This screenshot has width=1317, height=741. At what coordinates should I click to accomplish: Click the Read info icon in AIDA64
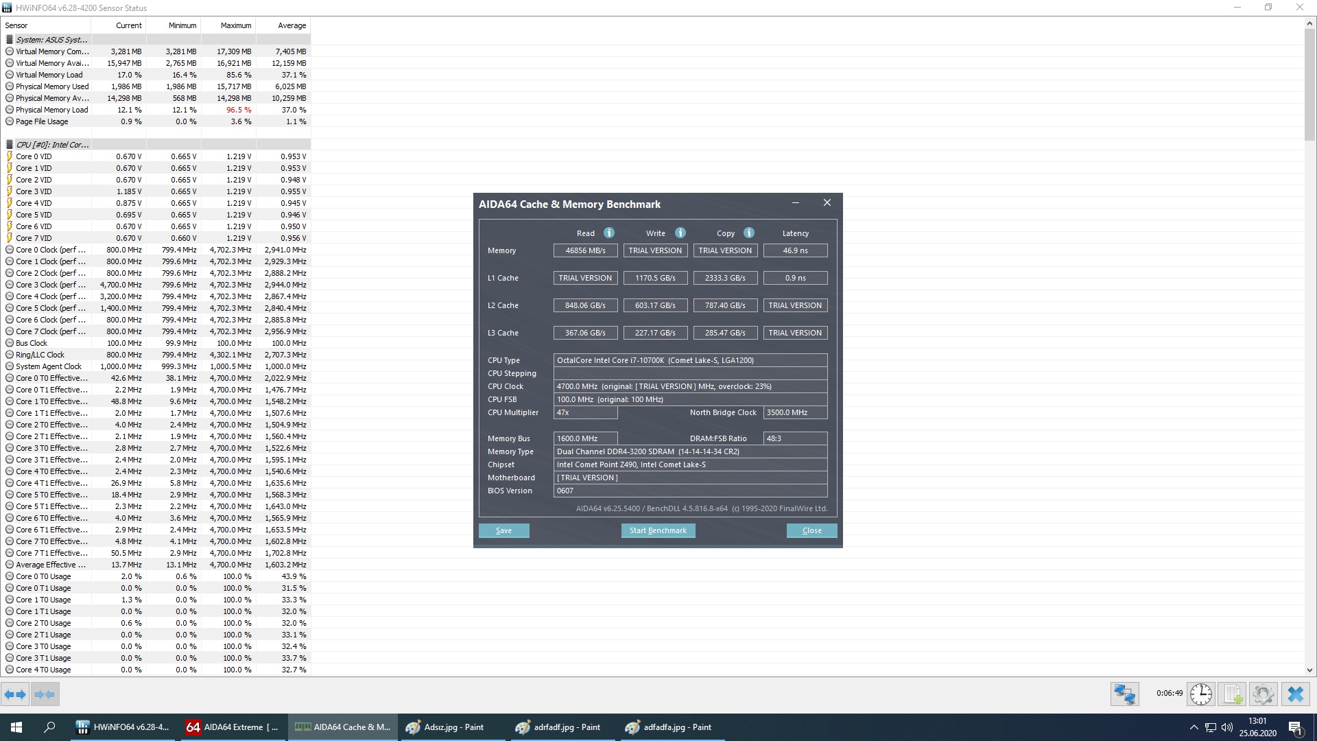[x=608, y=233]
